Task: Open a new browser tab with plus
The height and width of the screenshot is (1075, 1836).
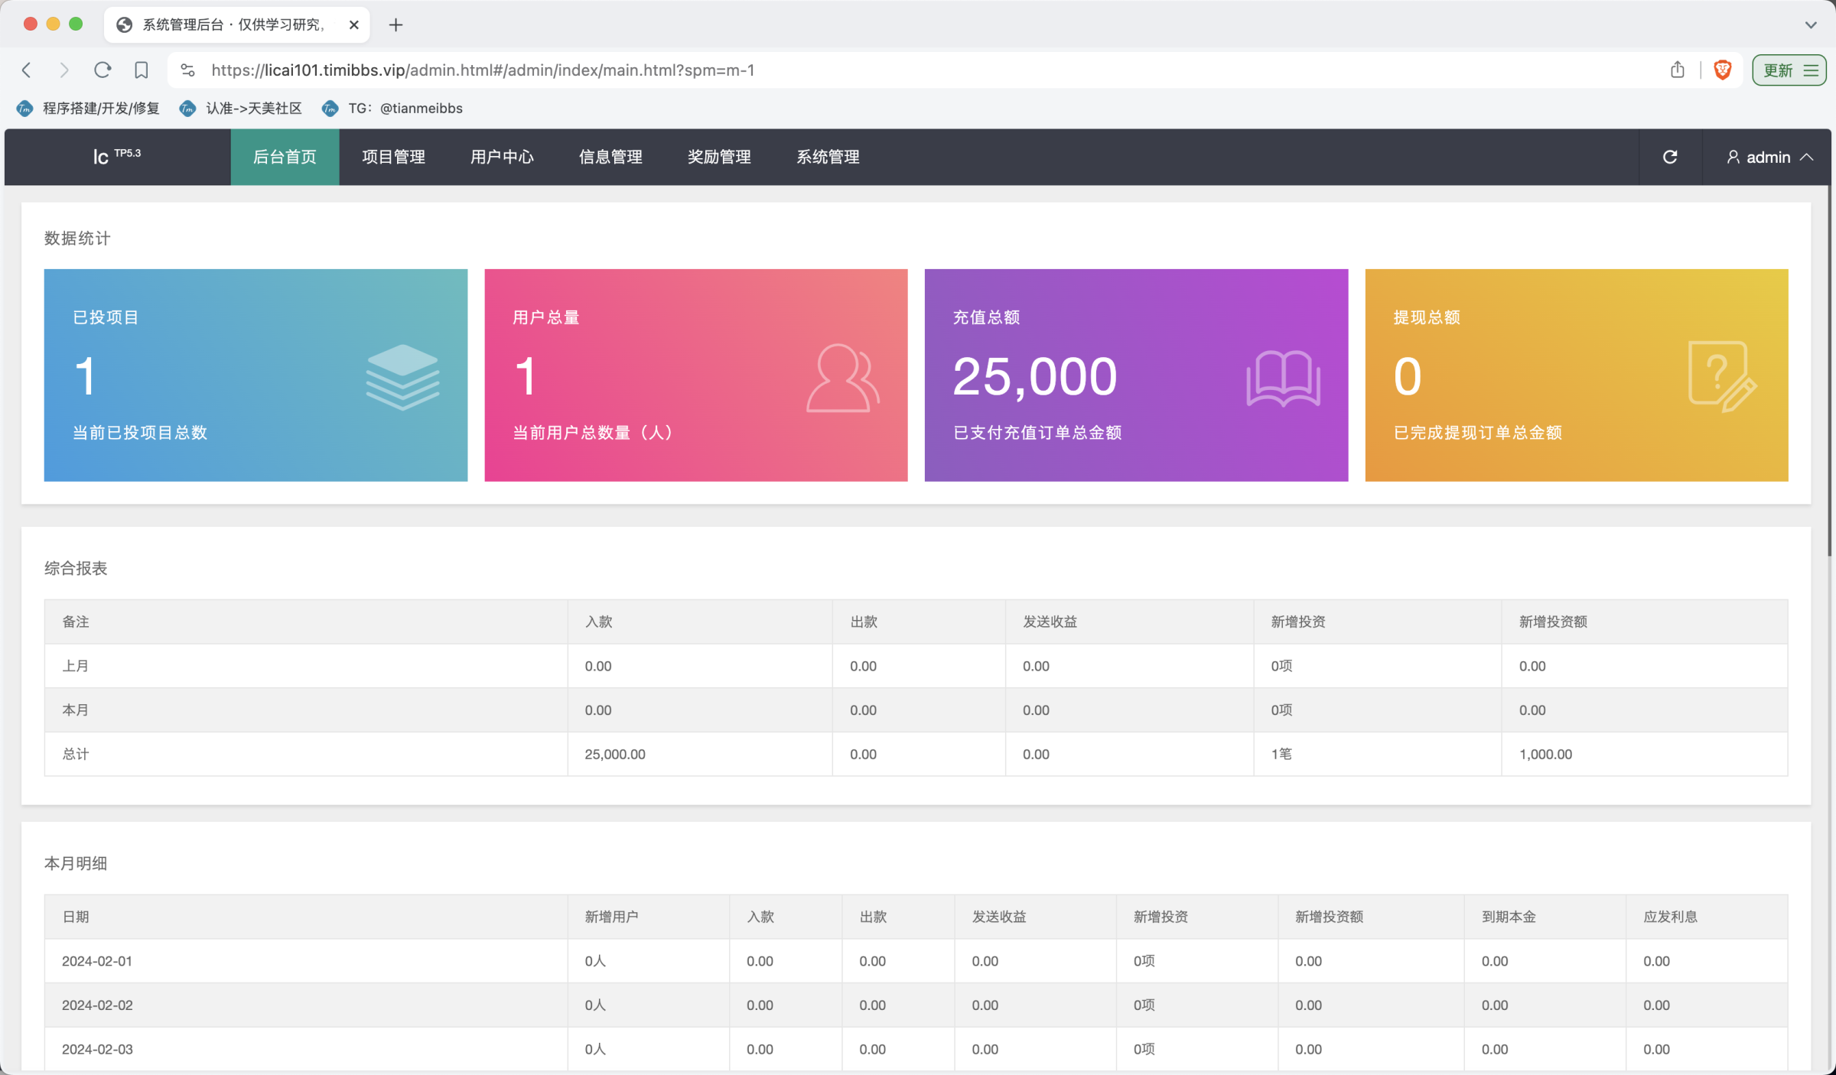Action: pyautogui.click(x=396, y=25)
